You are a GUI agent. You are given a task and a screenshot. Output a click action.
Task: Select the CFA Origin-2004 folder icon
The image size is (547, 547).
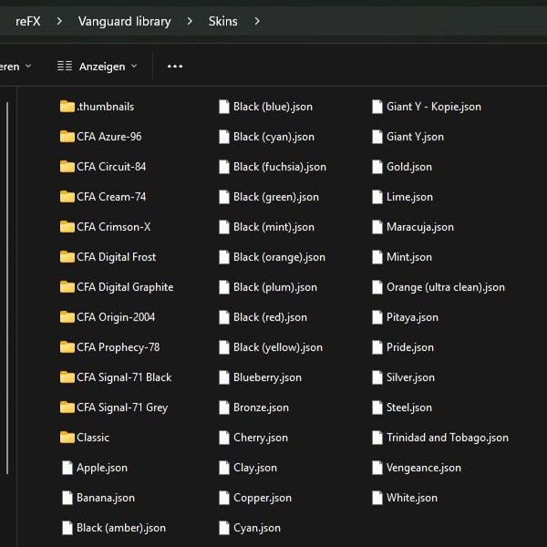[x=67, y=317]
